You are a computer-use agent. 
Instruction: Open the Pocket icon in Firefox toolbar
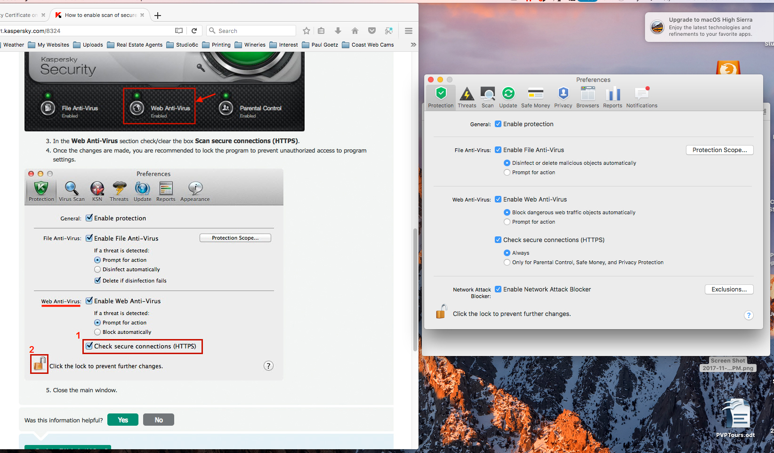[x=372, y=31]
